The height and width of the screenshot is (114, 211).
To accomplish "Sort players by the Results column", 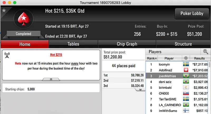I will pos(199,58).
